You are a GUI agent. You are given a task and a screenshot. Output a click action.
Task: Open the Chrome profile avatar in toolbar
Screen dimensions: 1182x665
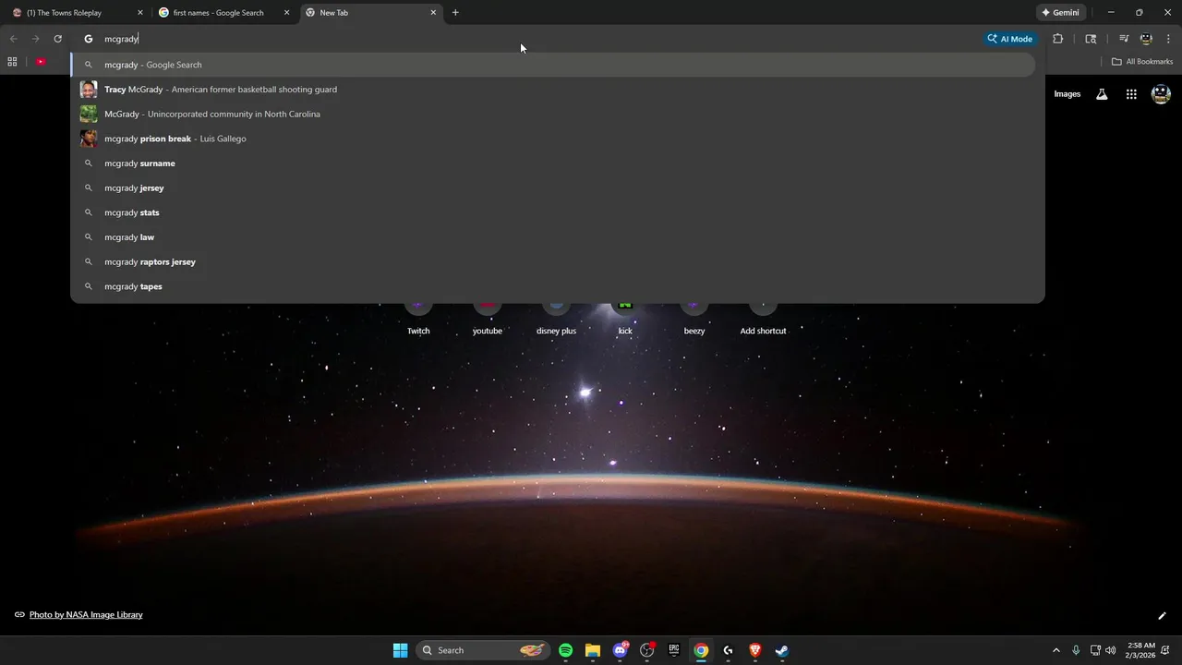tap(1146, 39)
